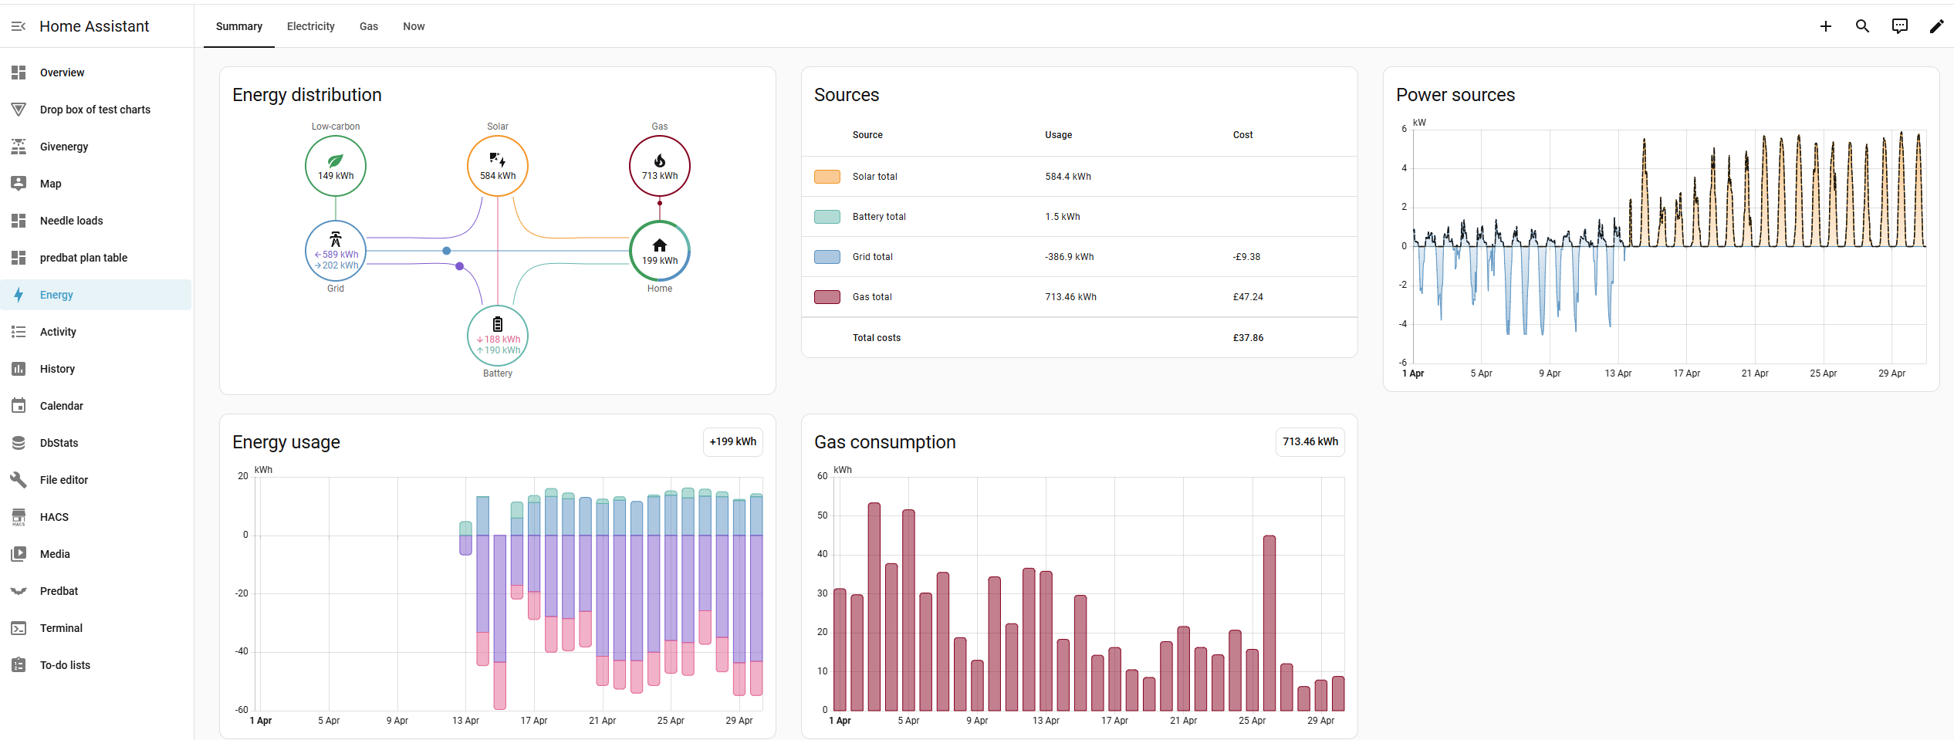Screen dimensions: 1954x740
Task: Click the plus add icon in header
Action: pyautogui.click(x=1826, y=26)
